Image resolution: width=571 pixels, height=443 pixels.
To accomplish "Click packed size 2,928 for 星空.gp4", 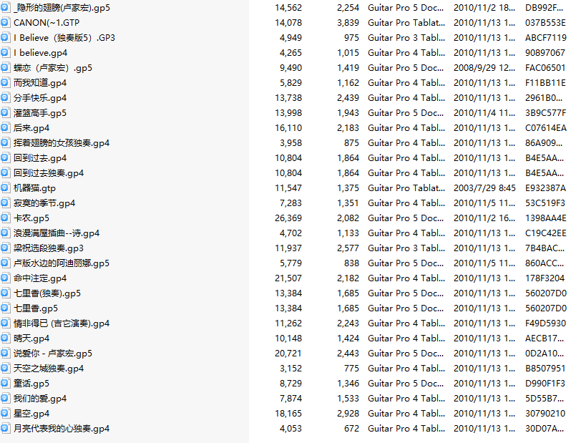I will [348, 414].
